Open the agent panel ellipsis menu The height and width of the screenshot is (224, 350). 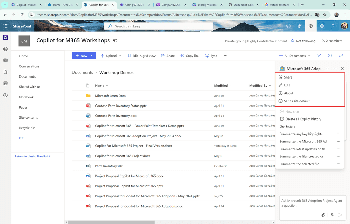click(x=335, y=69)
